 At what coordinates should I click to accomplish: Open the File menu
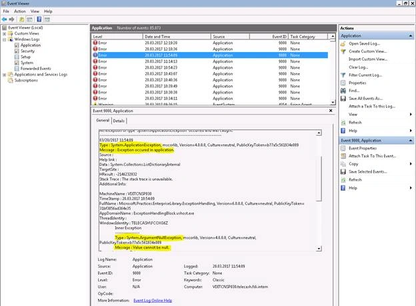tap(6, 11)
